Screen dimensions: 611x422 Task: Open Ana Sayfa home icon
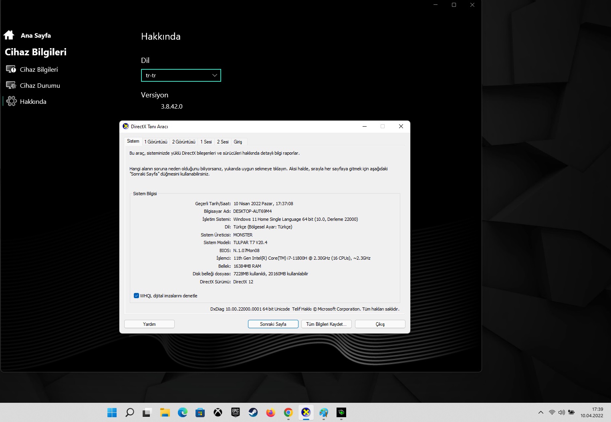pyautogui.click(x=9, y=35)
